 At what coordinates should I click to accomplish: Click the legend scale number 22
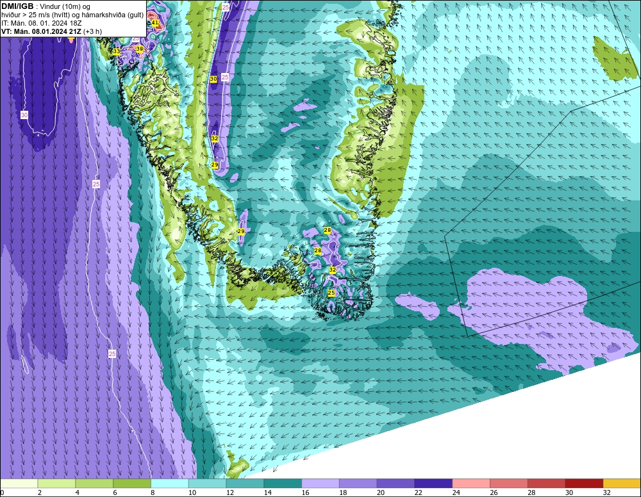coord(419,493)
